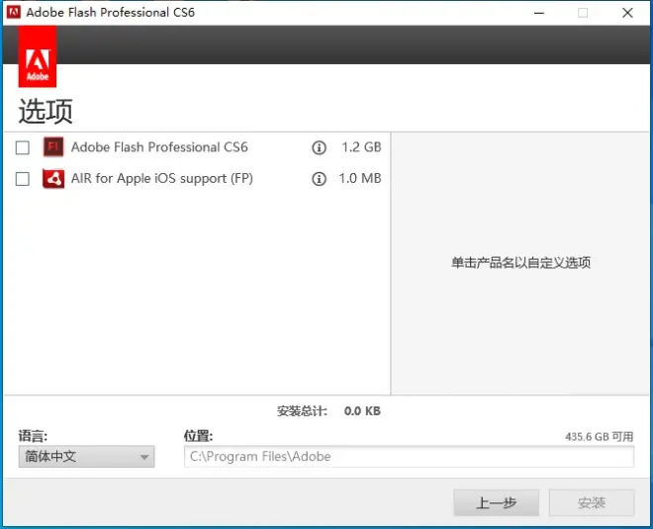653x529 pixels.
Task: Open info icon beside Flash Professional CS6
Action: 319,148
